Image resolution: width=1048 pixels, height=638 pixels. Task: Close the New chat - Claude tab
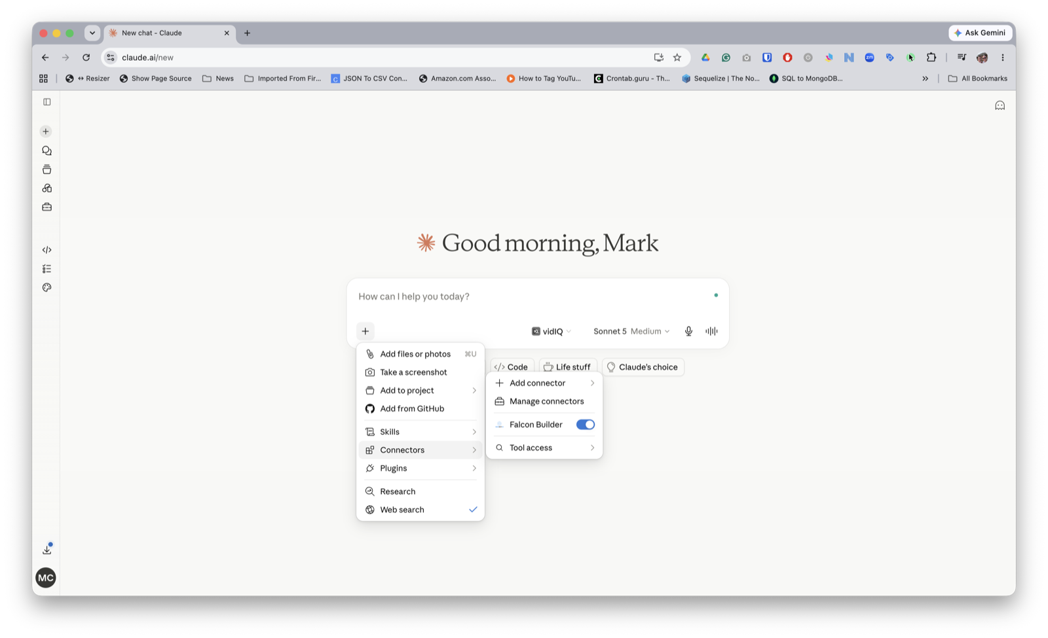[227, 33]
